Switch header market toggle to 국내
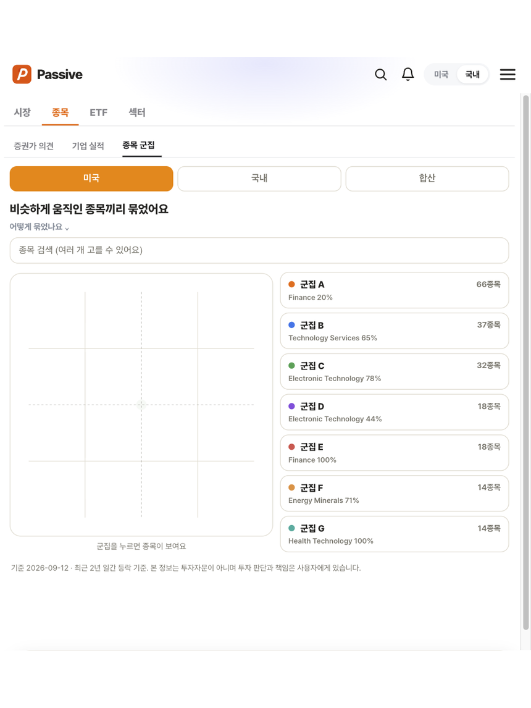531x708 pixels. (x=472, y=75)
